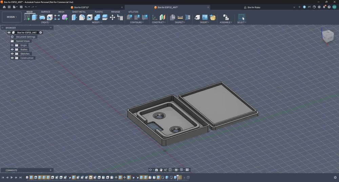Open the Help question mark icon
Screen dimensions: 339x182
(329, 7)
